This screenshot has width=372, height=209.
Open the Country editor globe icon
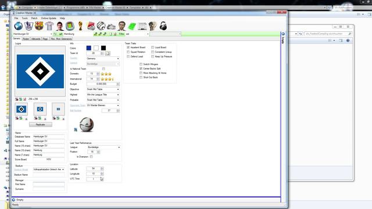pos(18,26)
